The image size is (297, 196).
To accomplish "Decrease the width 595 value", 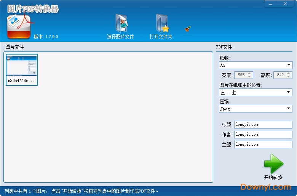I will coord(249,77).
